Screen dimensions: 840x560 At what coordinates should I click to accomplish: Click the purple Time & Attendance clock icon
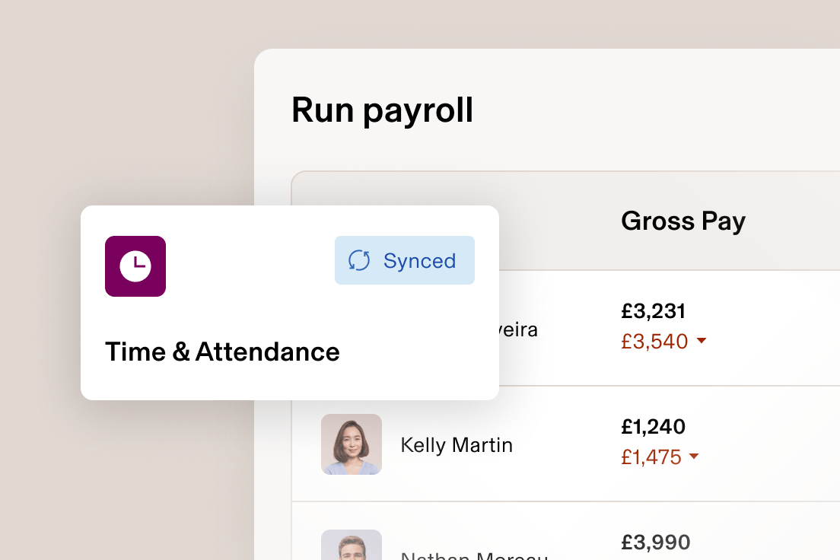[x=135, y=266]
